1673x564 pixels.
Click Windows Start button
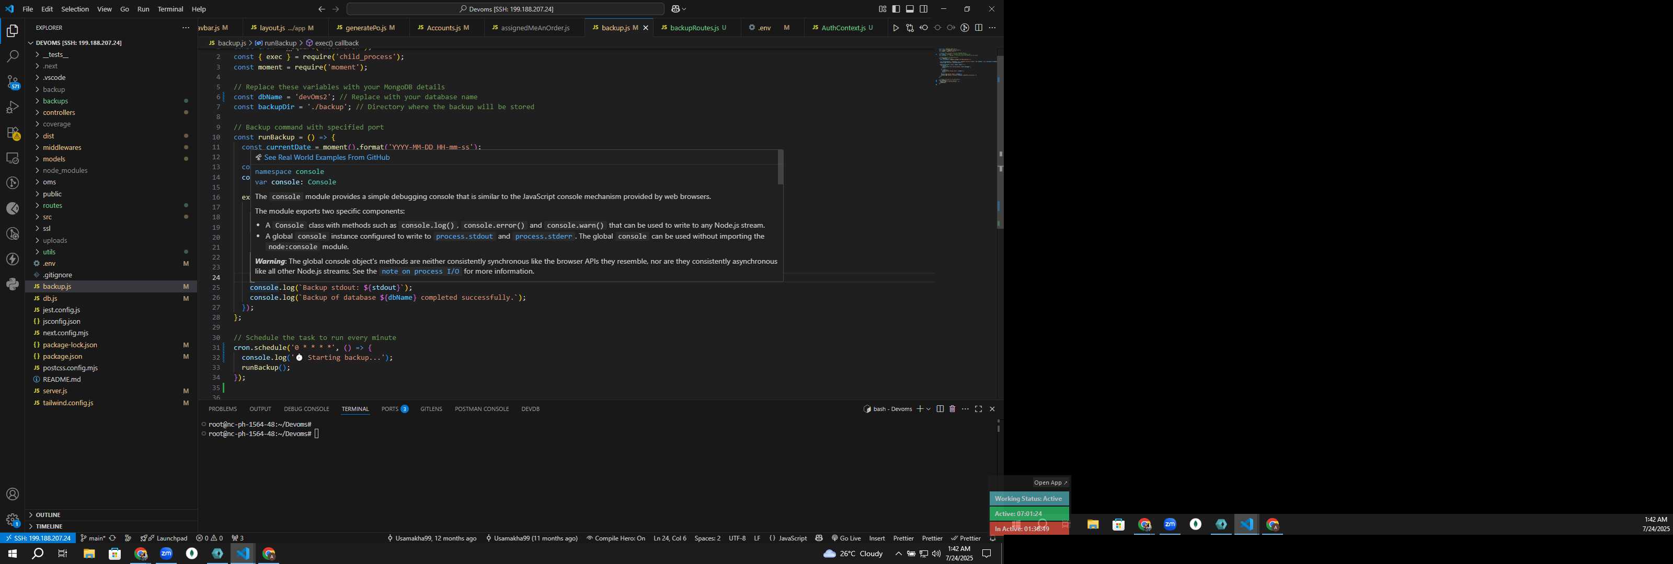[12, 554]
